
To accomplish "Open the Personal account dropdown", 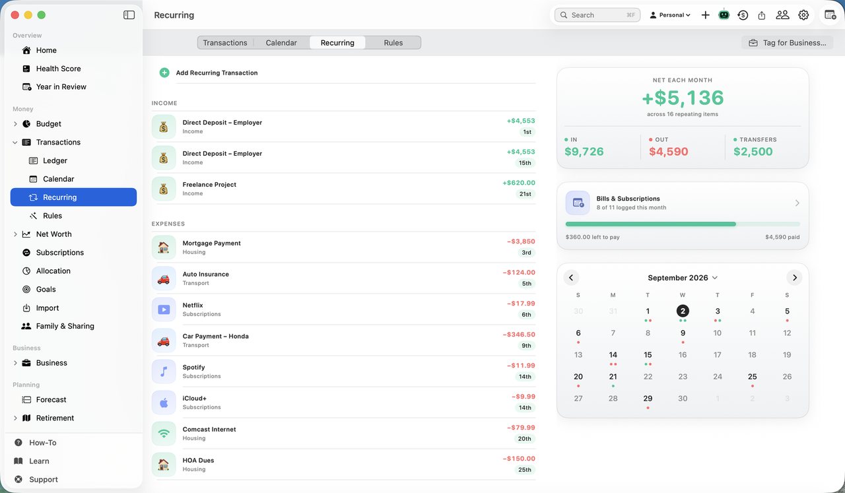I will [670, 15].
